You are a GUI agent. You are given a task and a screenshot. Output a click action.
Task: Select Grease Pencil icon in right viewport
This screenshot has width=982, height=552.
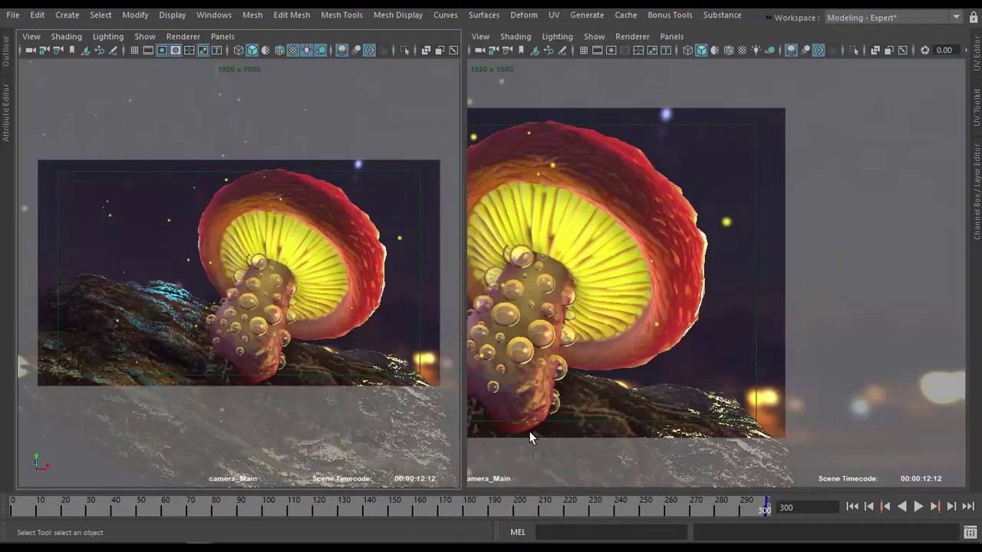[562, 50]
